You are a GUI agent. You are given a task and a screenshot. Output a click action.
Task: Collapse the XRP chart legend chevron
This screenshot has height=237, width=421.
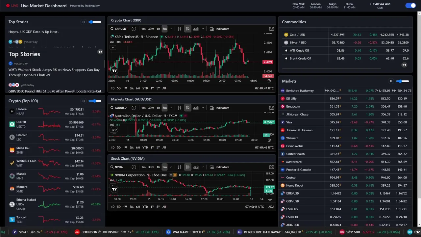[x=112, y=47]
